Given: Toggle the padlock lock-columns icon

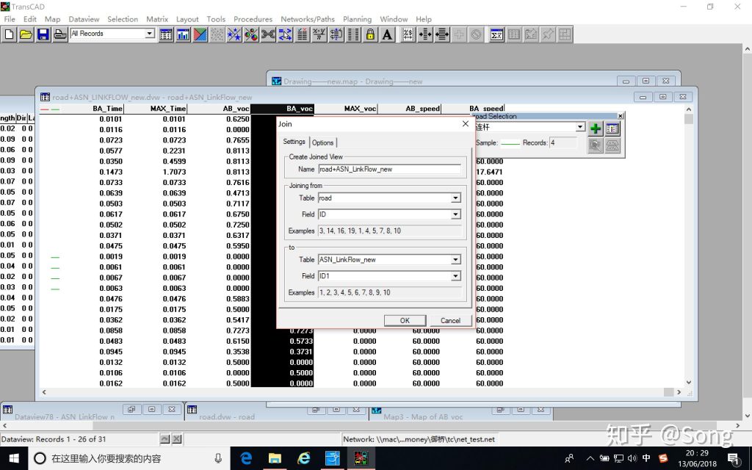Looking at the screenshot, I should point(370,35).
